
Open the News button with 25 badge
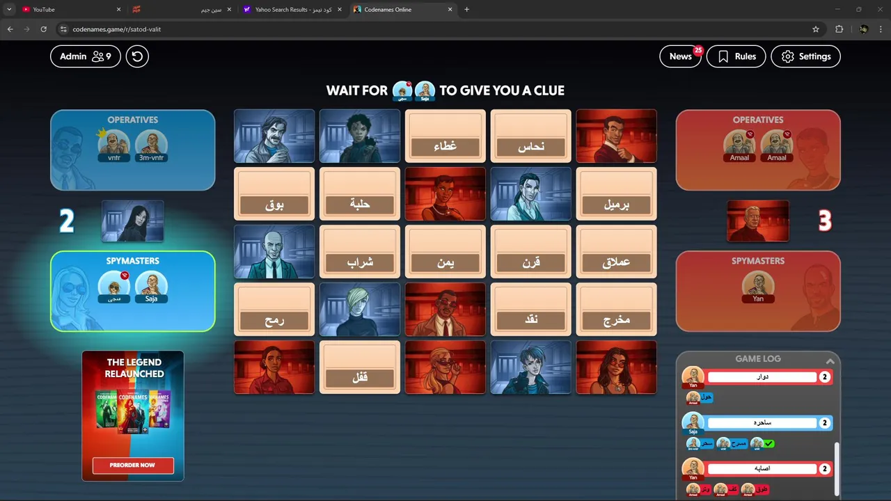point(681,56)
